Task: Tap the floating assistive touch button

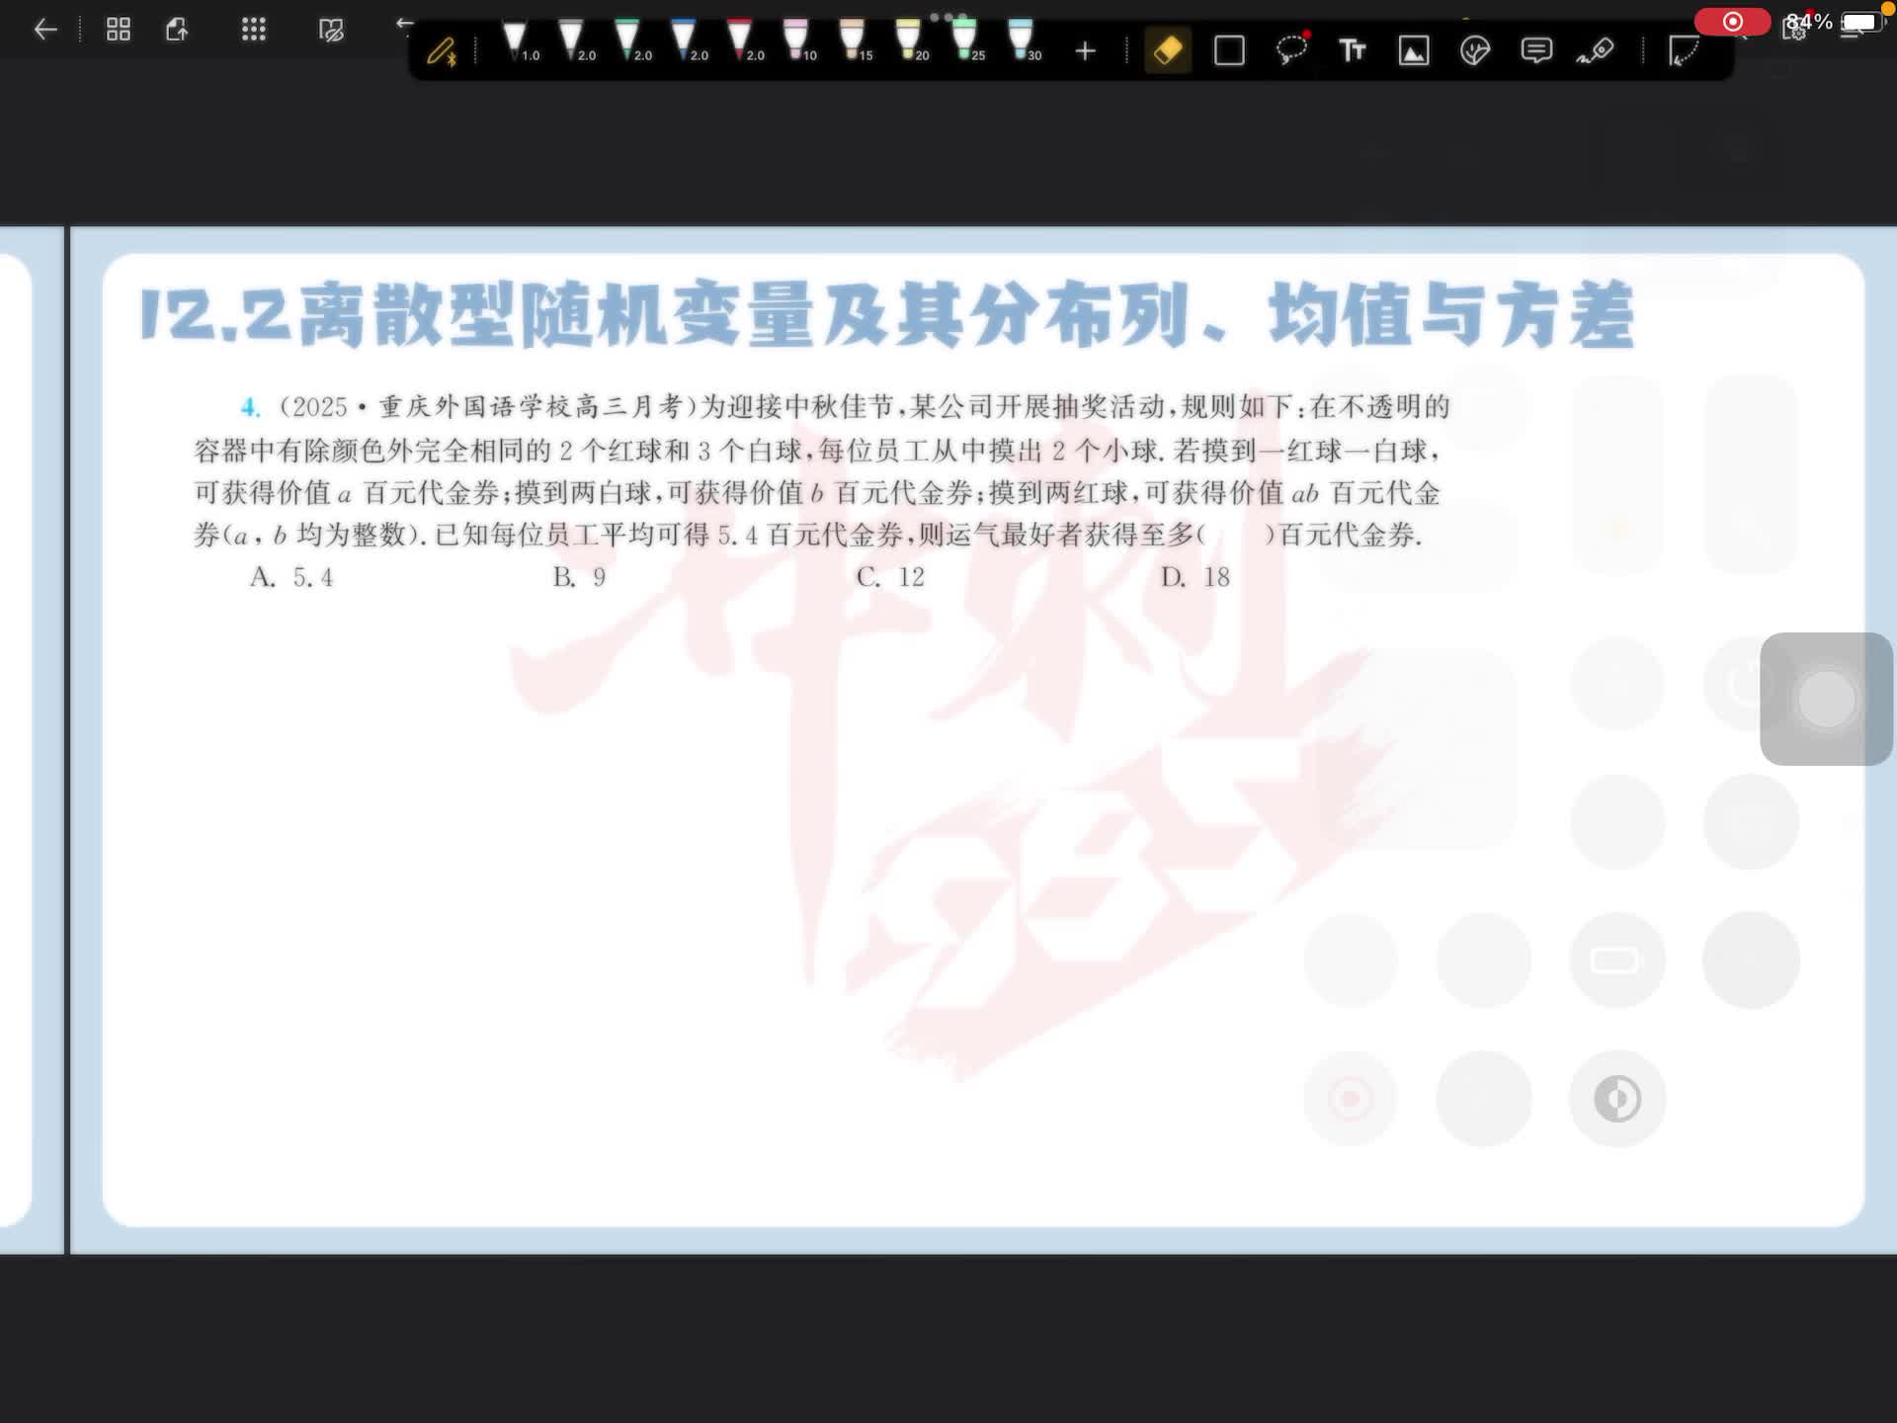Action: pyautogui.click(x=1826, y=699)
